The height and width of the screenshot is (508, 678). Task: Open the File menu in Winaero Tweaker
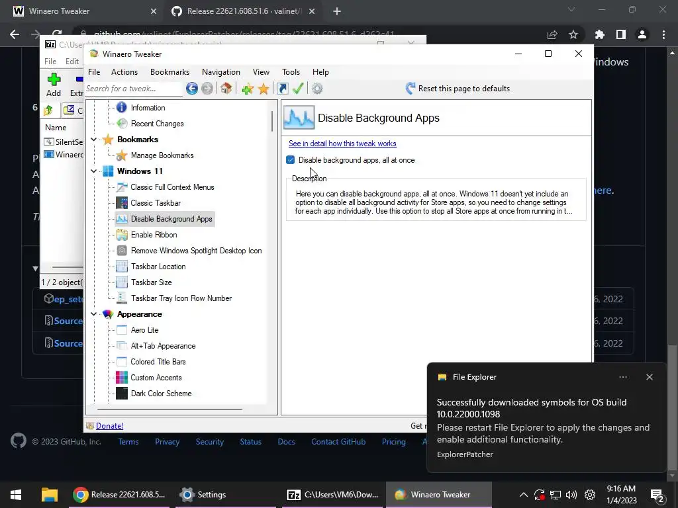pos(94,72)
